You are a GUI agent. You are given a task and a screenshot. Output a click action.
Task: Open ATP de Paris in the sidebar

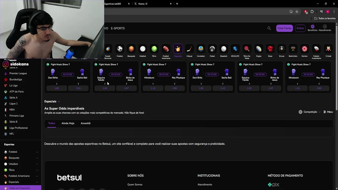click(x=16, y=92)
